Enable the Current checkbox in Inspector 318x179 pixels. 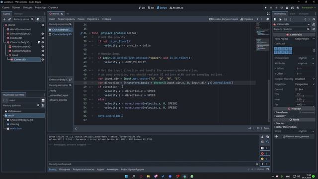coord(296,89)
